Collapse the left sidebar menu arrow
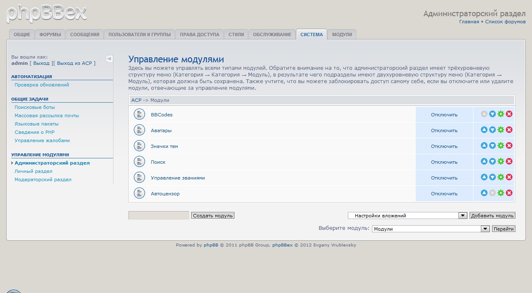The height and width of the screenshot is (293, 532). [109, 59]
